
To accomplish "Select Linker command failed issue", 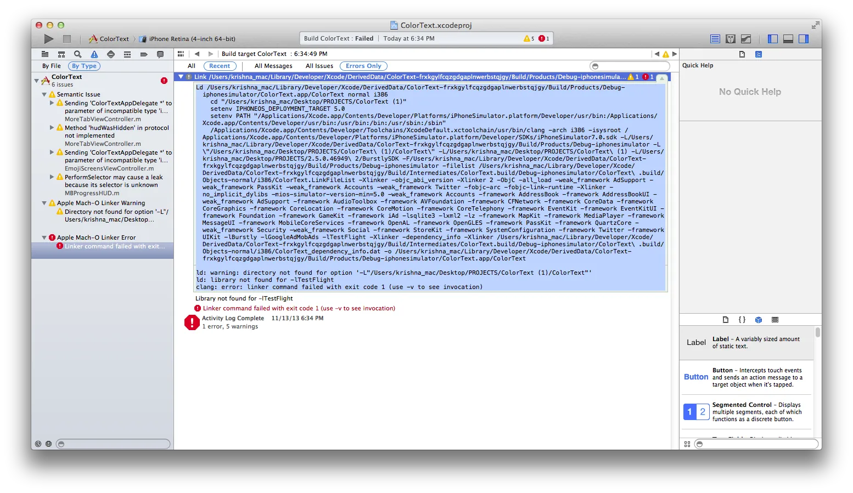I will (x=103, y=251).
